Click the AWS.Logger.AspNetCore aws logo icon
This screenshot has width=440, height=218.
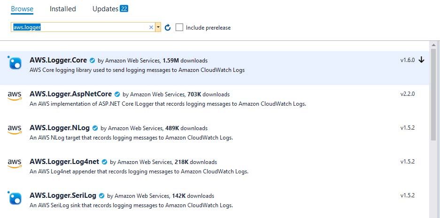[x=15, y=96]
